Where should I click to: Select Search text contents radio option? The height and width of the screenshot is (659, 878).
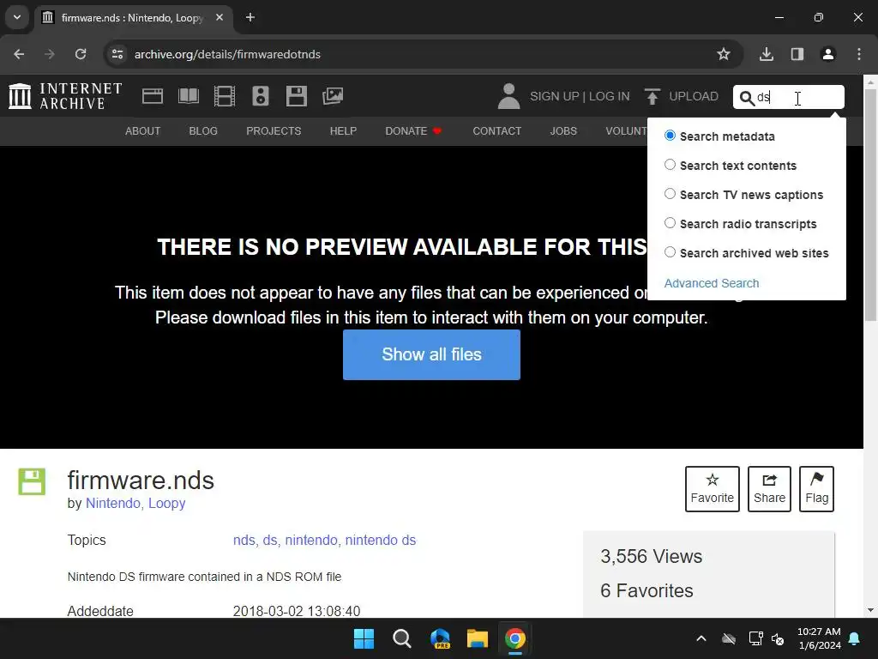tap(670, 165)
